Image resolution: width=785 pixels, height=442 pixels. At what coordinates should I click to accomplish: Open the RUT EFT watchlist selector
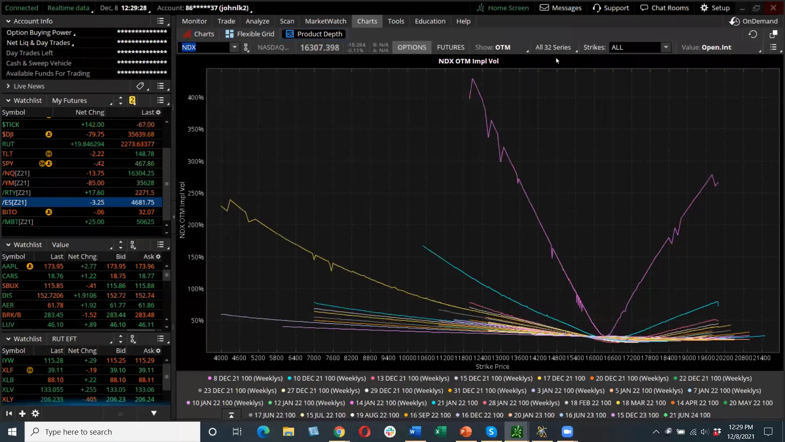pyautogui.click(x=82, y=339)
